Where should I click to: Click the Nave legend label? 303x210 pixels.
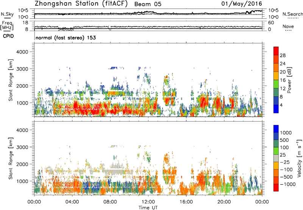tap(288, 26)
